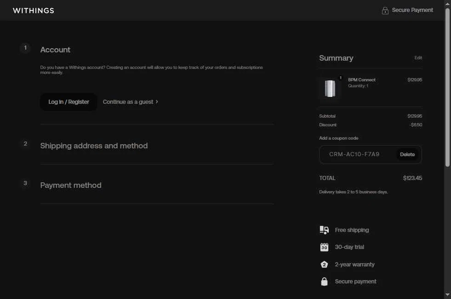Click the Discount value -$6.50

pyautogui.click(x=416, y=125)
